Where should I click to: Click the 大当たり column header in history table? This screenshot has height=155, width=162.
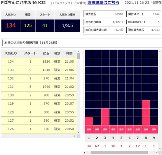(11, 53)
